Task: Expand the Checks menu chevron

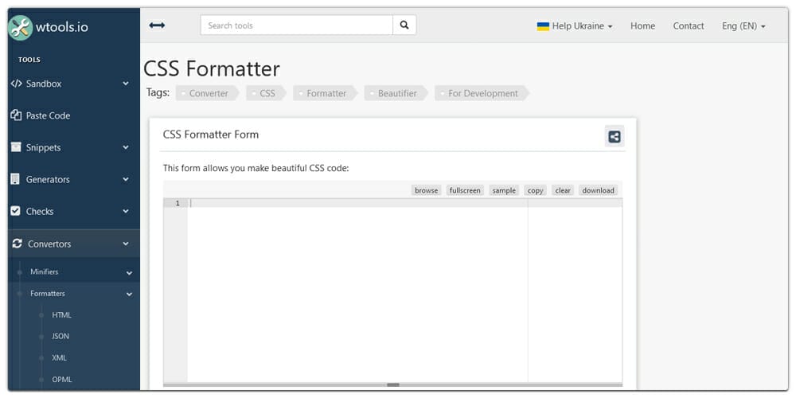Action: [126, 212]
